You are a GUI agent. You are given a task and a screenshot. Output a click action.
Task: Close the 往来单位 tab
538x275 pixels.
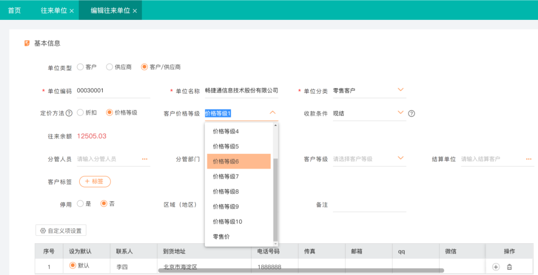tap(72, 10)
